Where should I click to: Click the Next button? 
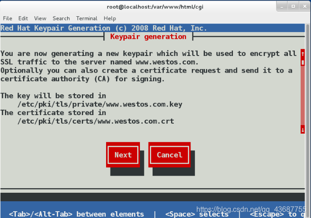pos(123,155)
